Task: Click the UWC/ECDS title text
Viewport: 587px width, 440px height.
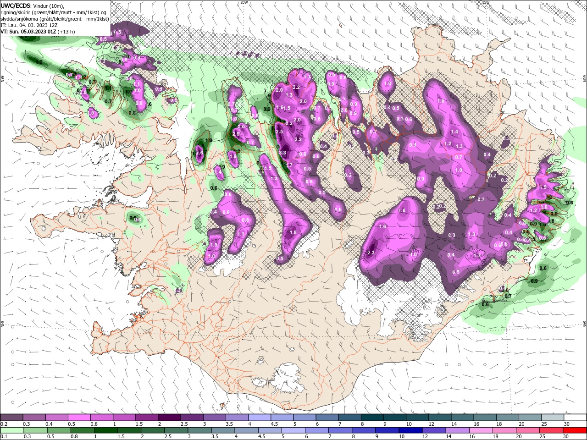Action: [x=16, y=5]
